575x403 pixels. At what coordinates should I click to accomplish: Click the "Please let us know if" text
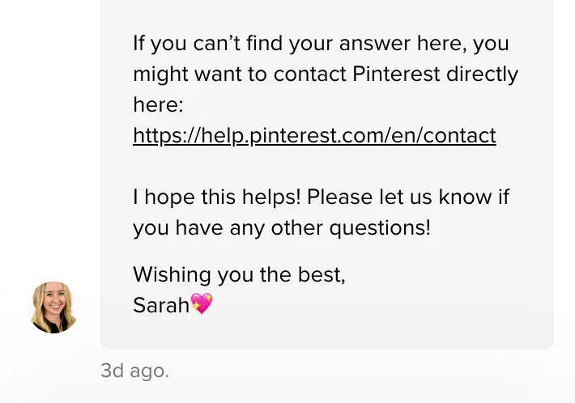tap(408, 197)
